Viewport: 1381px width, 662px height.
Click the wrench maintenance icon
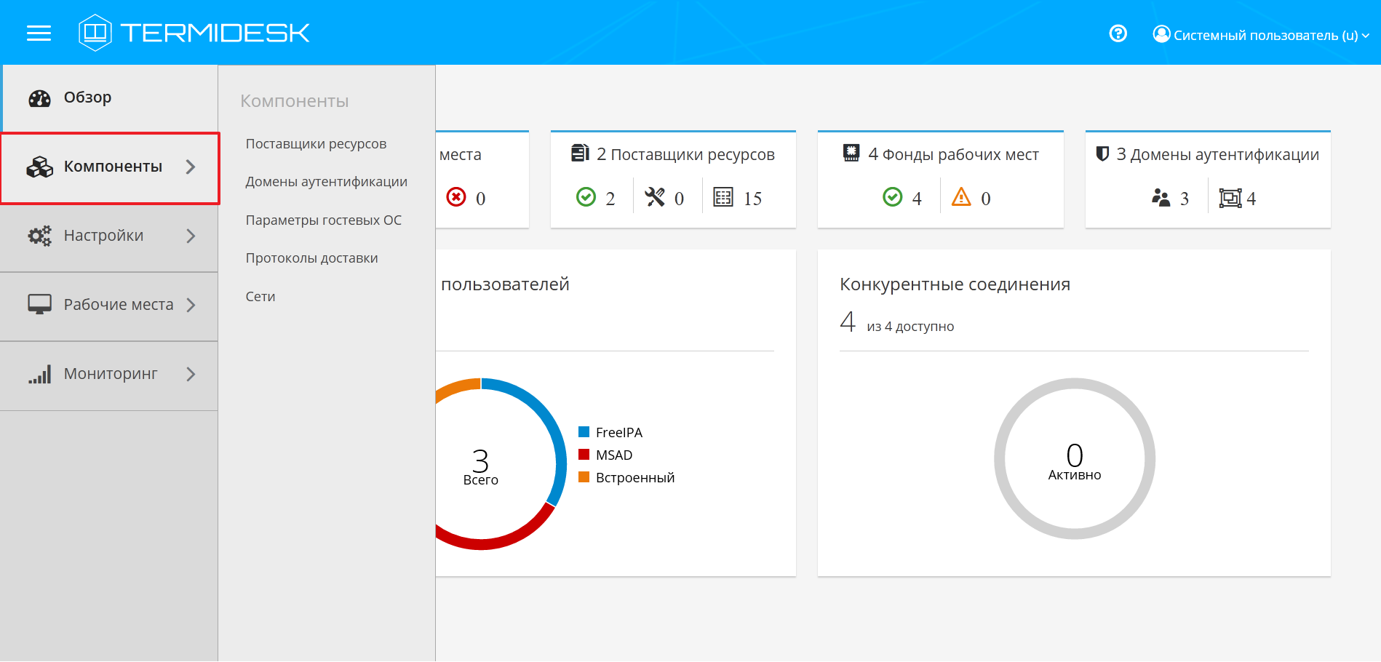coord(655,197)
